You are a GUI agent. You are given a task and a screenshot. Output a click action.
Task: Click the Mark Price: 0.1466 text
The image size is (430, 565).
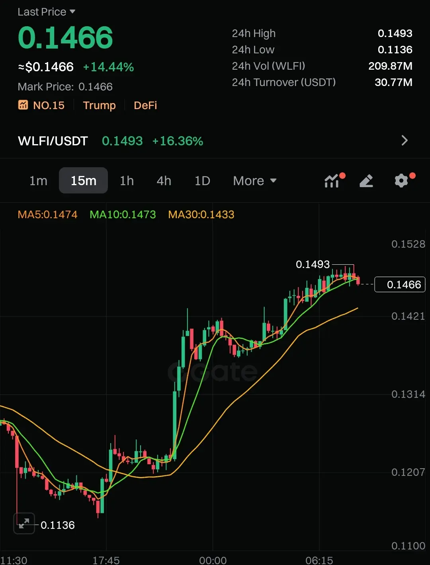65,87
